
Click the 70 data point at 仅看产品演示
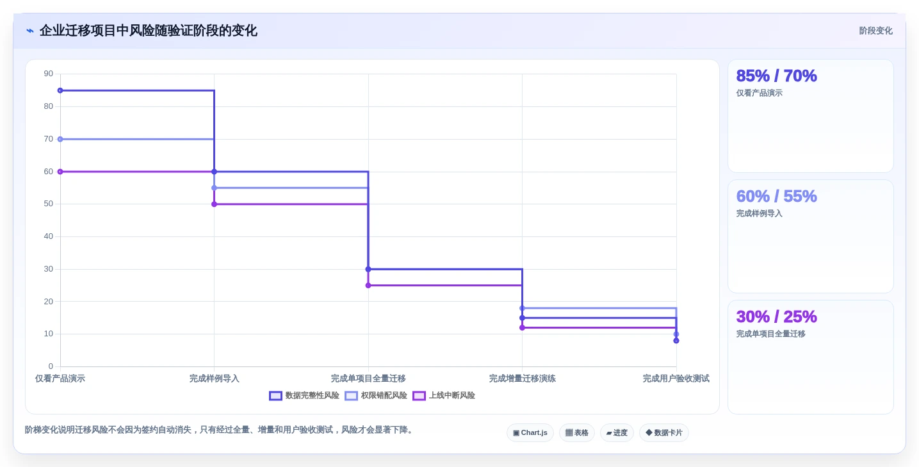click(60, 139)
